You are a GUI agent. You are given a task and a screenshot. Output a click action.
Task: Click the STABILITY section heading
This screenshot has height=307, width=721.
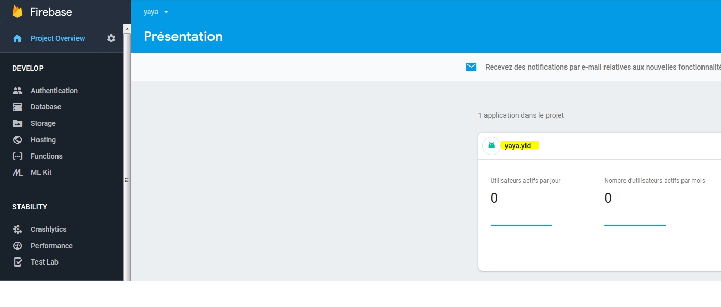(30, 207)
